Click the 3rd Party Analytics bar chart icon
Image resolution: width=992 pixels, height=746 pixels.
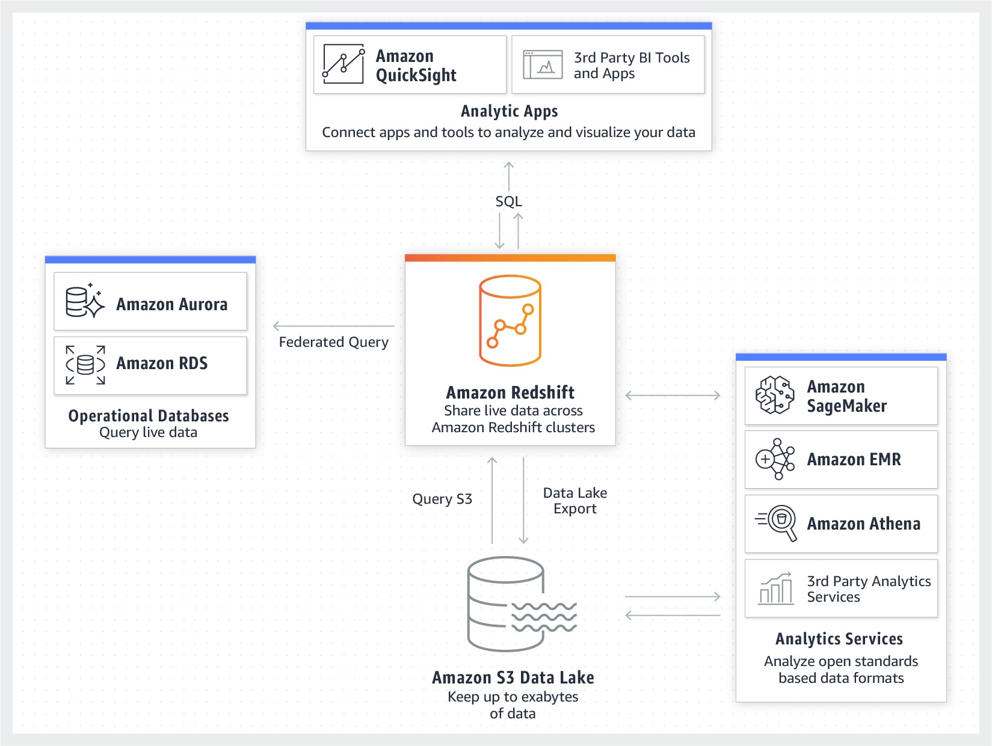tap(776, 588)
